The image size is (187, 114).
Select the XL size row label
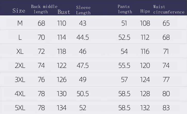[20, 51]
